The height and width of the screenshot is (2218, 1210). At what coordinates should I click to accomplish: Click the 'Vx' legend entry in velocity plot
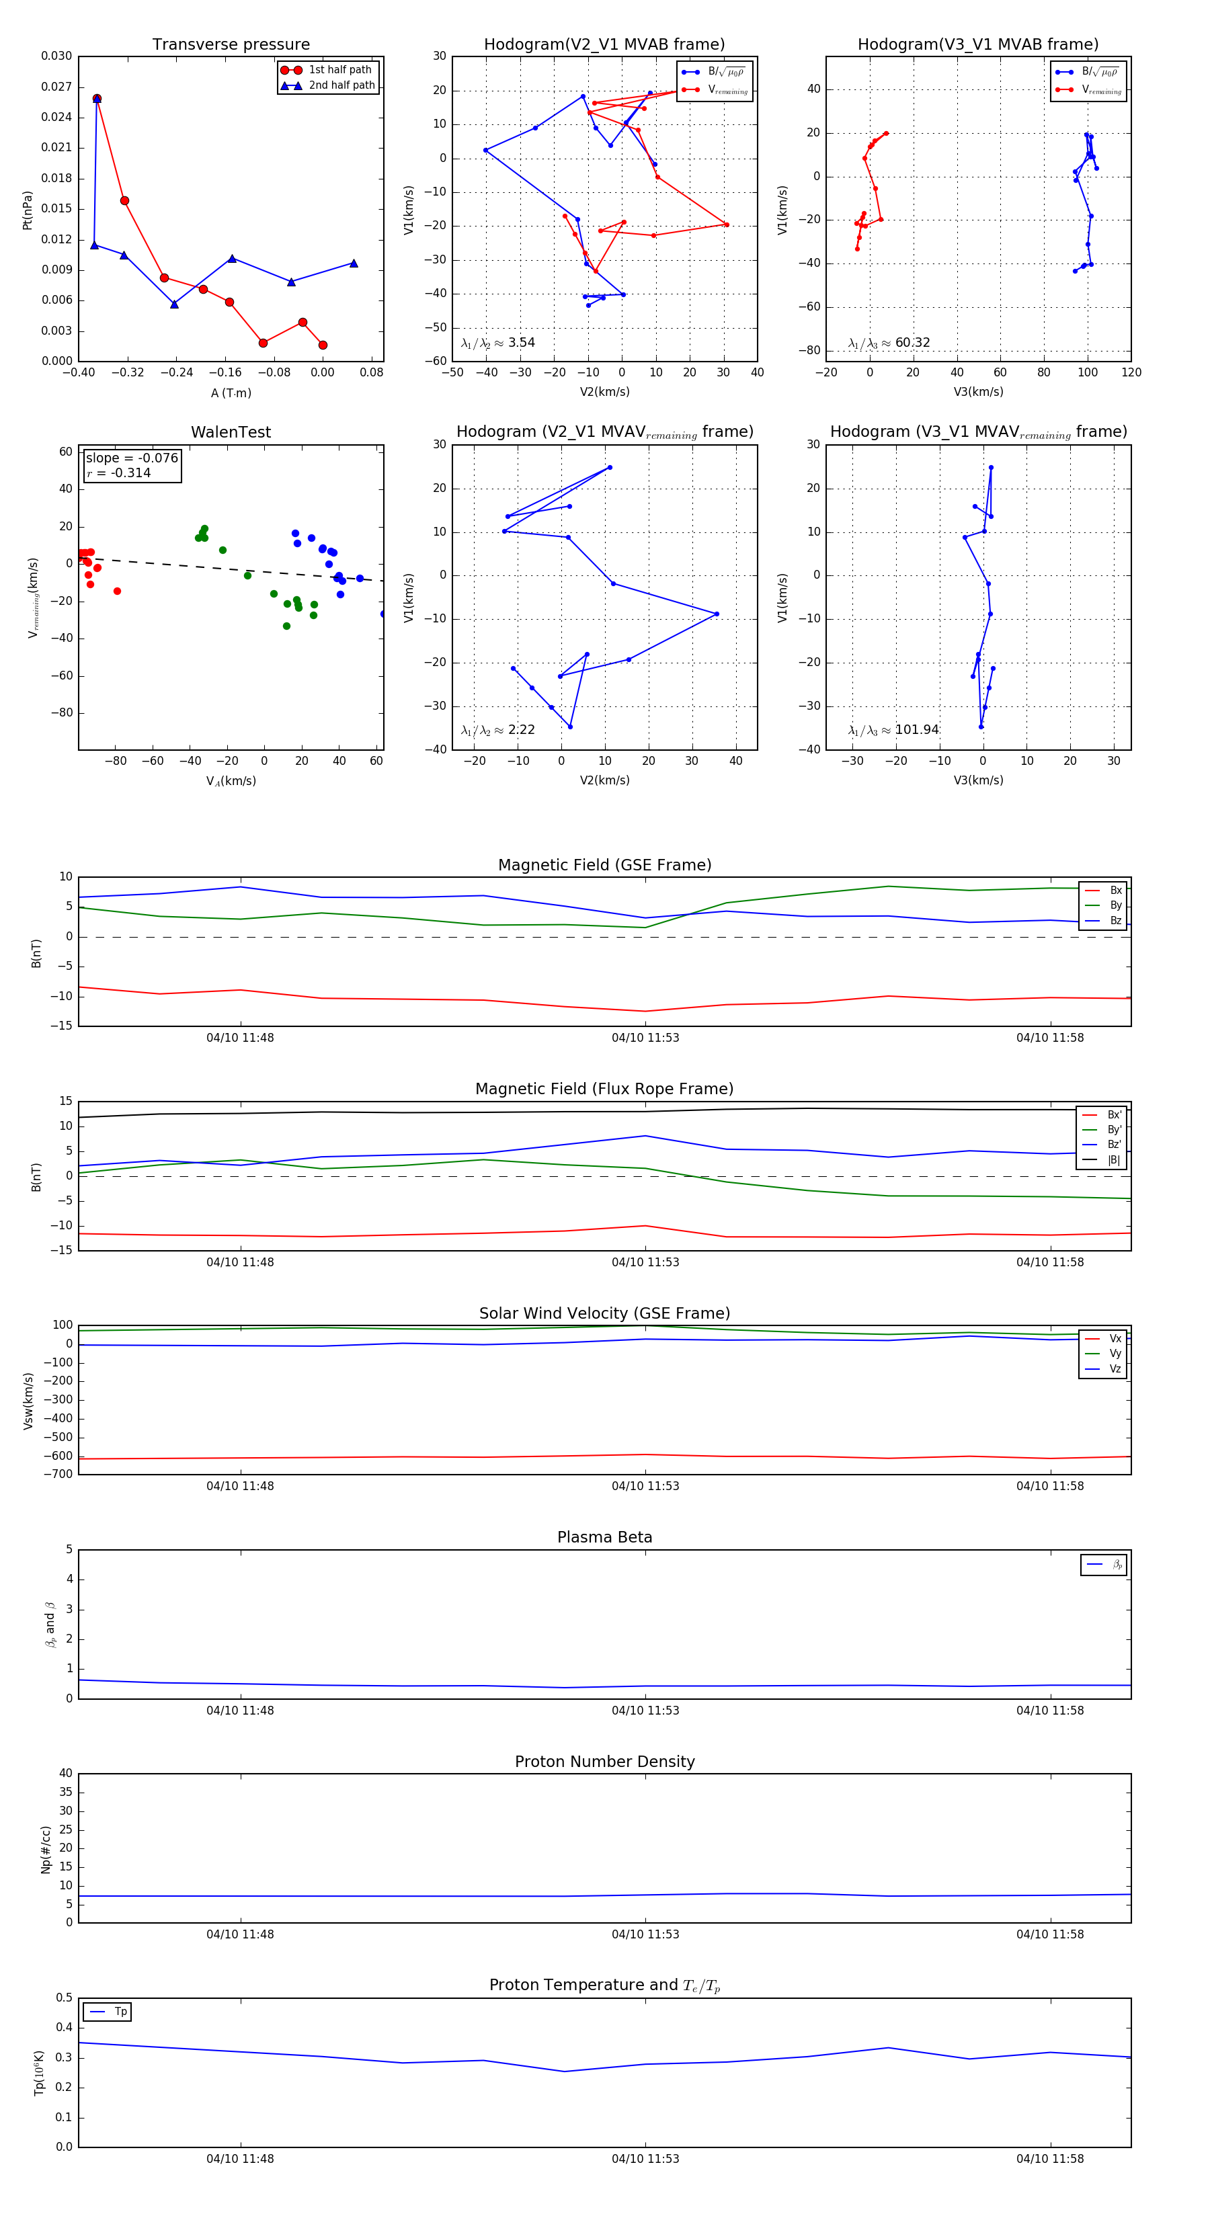[1103, 1339]
